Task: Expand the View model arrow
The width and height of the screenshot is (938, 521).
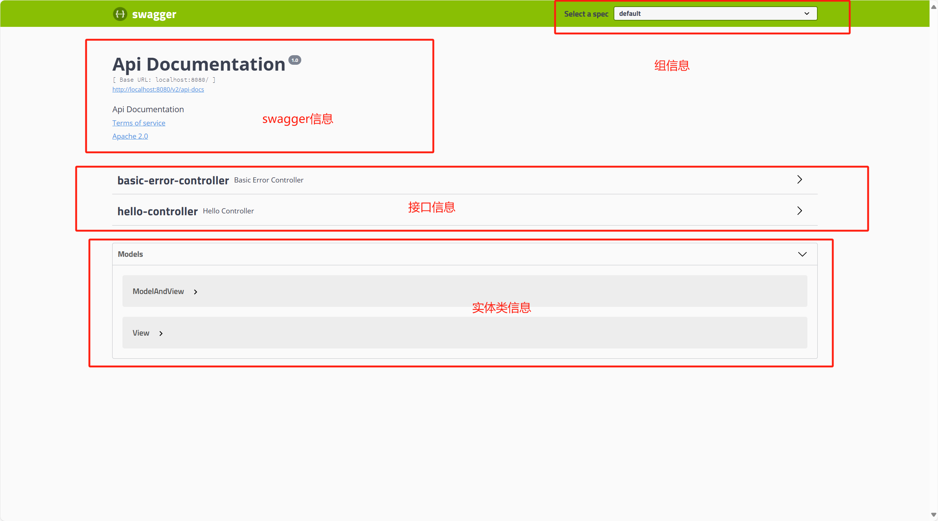Action: pyautogui.click(x=161, y=333)
